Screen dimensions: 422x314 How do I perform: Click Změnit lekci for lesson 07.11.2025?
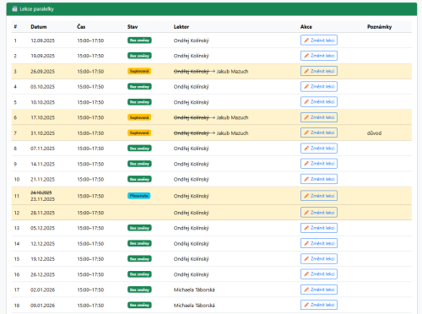point(319,149)
